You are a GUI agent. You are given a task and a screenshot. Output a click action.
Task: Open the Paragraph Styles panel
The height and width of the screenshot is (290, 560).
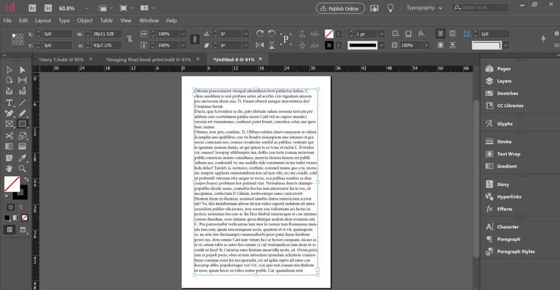(x=515, y=252)
